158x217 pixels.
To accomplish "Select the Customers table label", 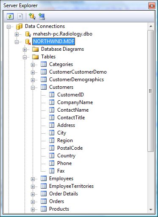I will point(61,87).
